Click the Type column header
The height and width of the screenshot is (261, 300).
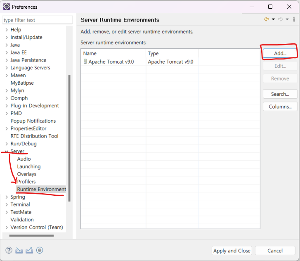click(x=172, y=53)
